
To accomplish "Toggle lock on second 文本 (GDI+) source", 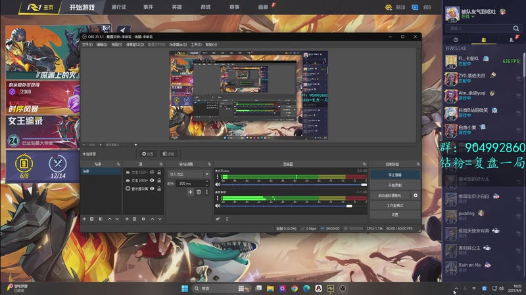I will (x=159, y=180).
